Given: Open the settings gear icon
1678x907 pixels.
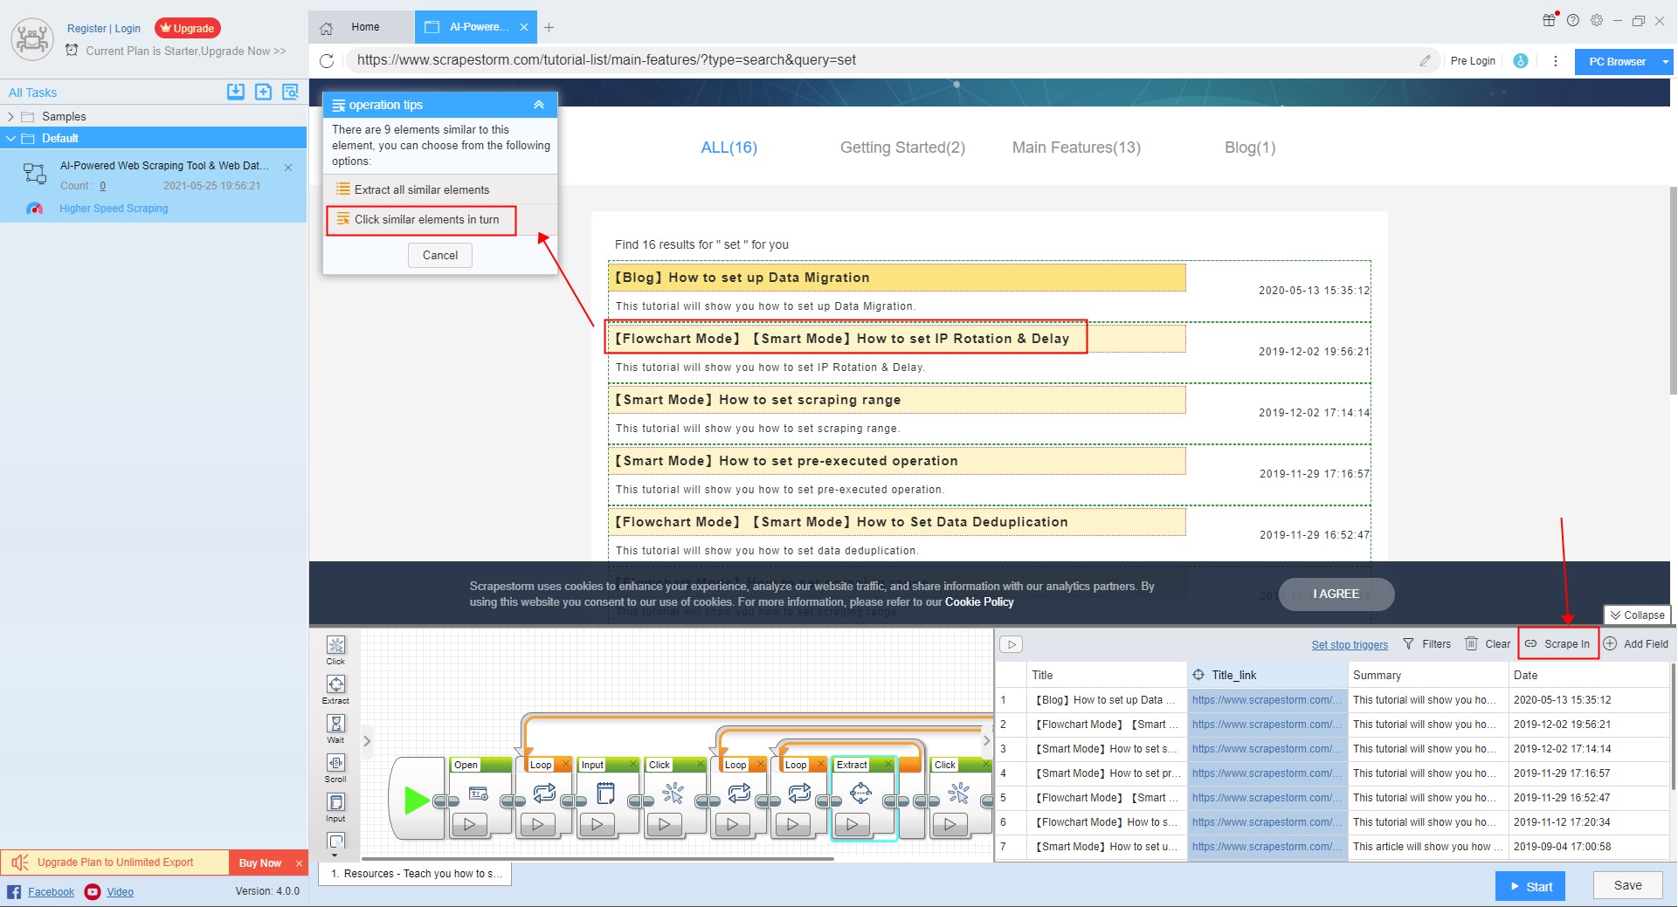Looking at the screenshot, I should (1597, 20).
